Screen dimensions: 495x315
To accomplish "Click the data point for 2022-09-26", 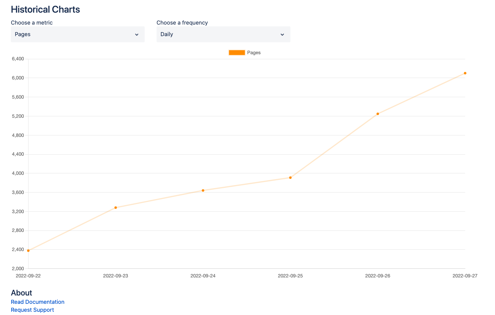I will pyautogui.click(x=378, y=114).
